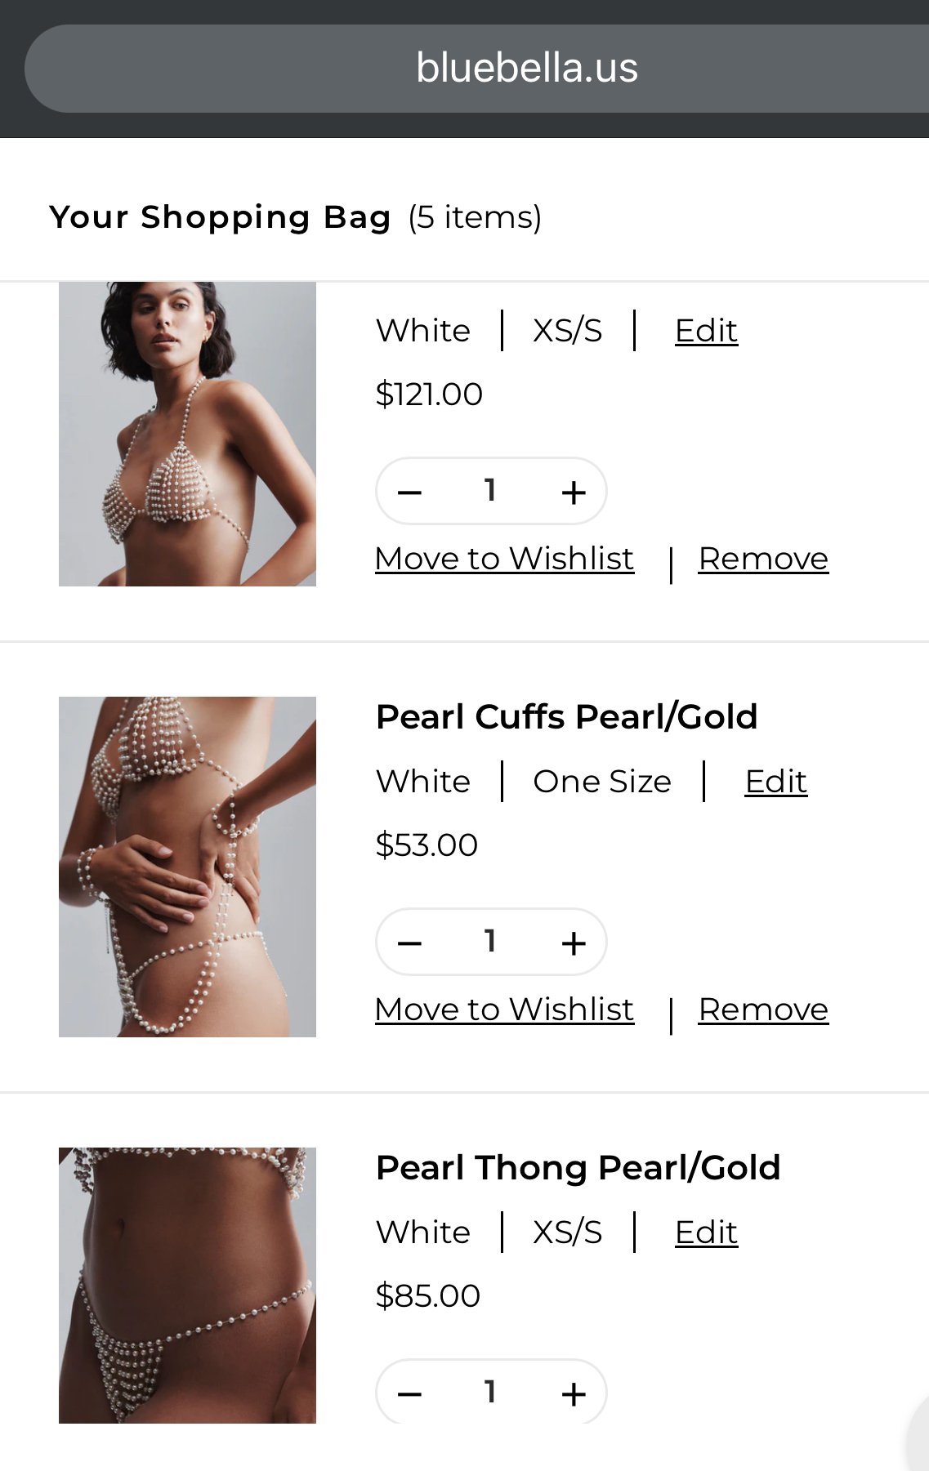Move the $121.00 item to wishlist
Viewport: 929px width, 1471px height.
click(x=504, y=559)
